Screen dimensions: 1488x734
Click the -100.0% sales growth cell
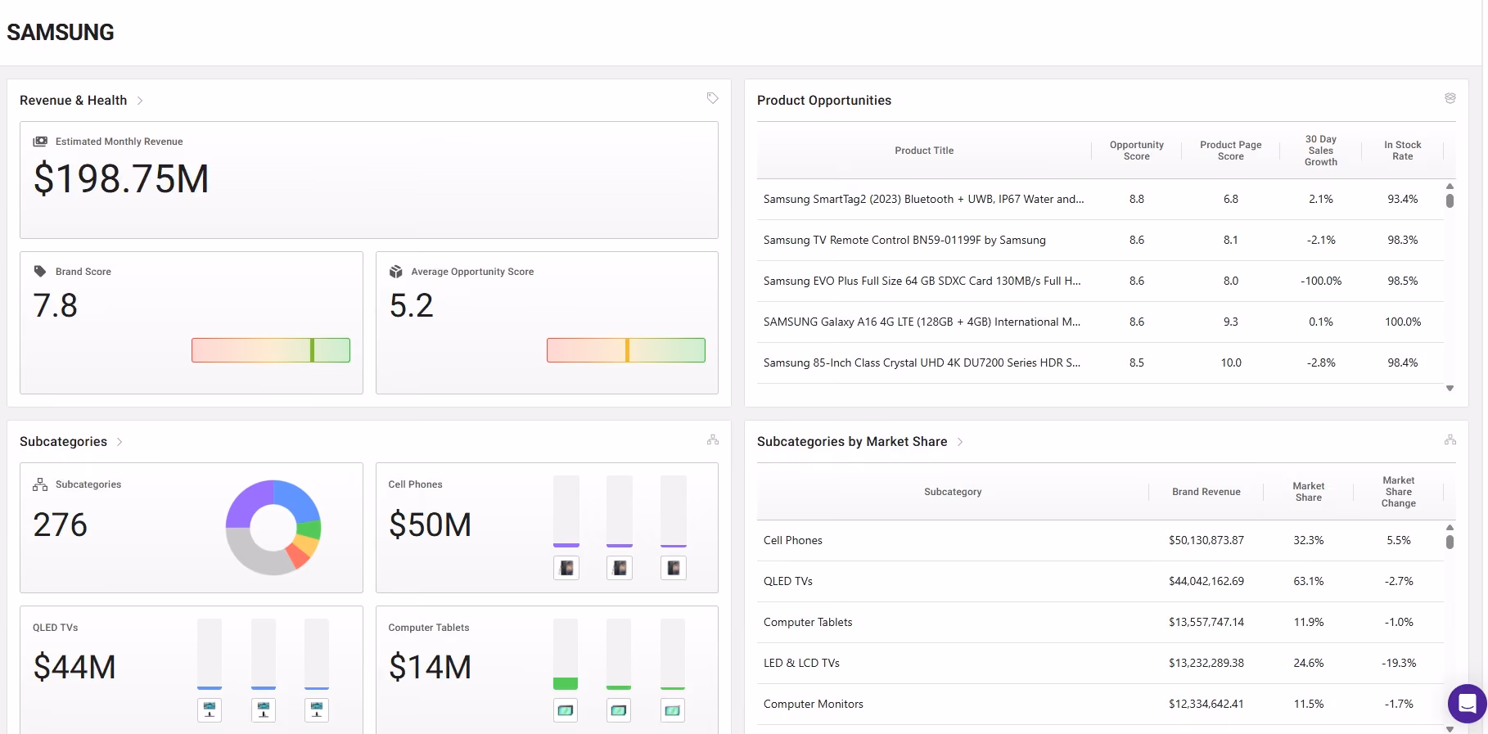1321,281
